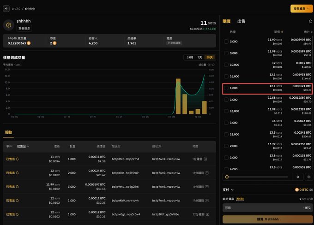This screenshot has width=314, height=225.
Task: Show the 24時 chart range
Action: coord(190,57)
